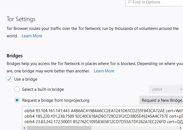
Task: Open Learn More link in Bridges section
Action: (104, 71)
